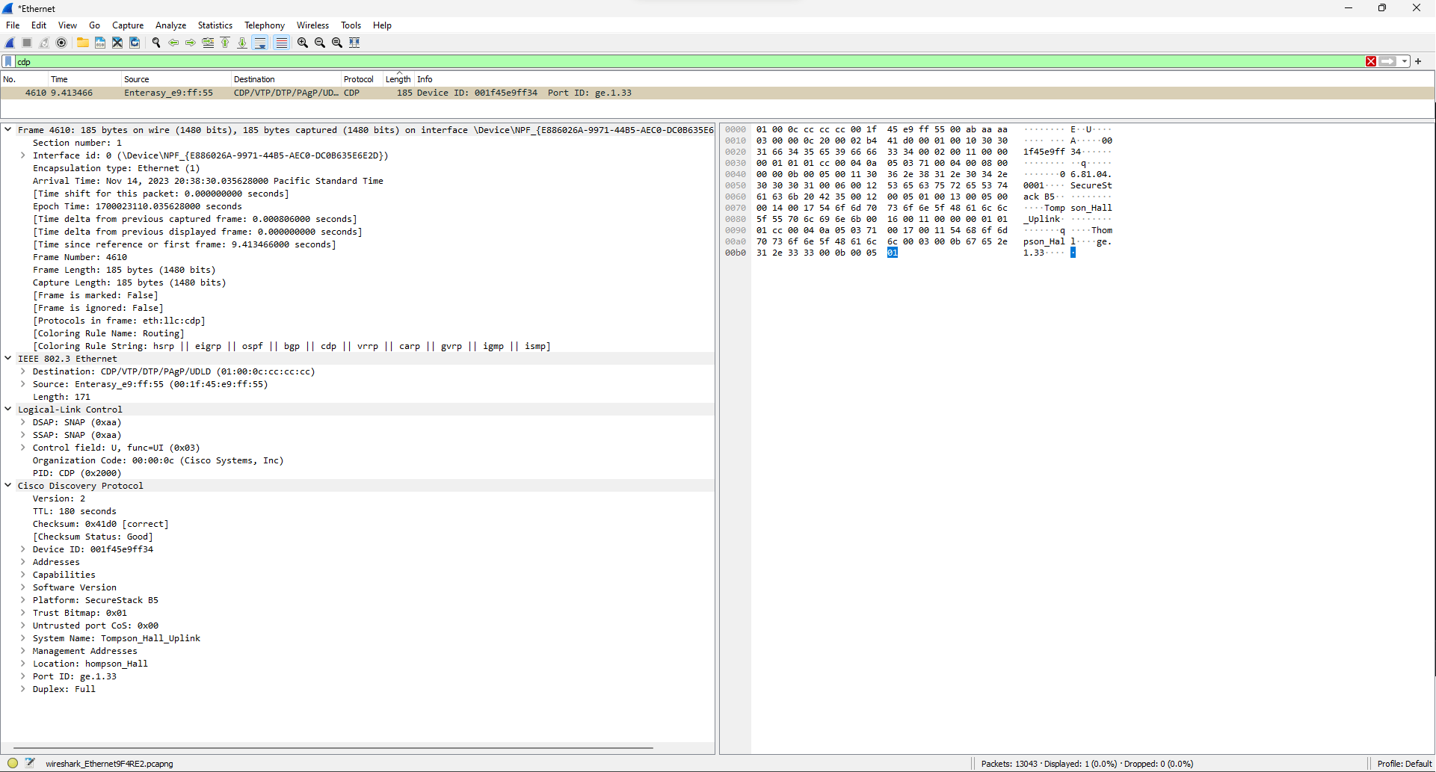
Task: Clear the cdp display filter
Action: coord(1371,61)
